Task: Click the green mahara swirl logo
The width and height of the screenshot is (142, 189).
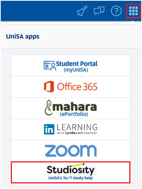Action: pos(48,107)
